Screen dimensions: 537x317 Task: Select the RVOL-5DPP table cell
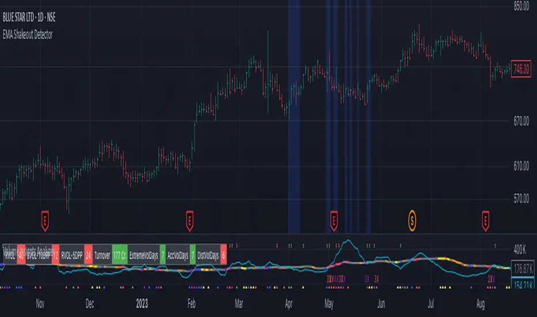coord(71,255)
